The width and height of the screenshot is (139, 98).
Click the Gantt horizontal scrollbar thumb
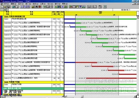[x=82, y=96]
